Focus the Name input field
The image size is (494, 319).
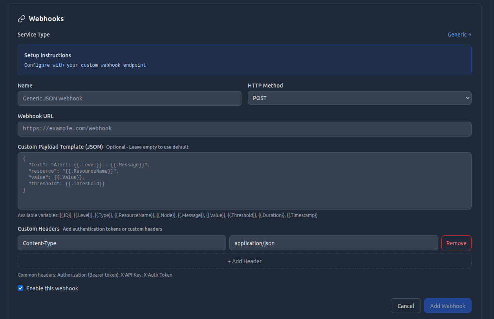coord(129,98)
